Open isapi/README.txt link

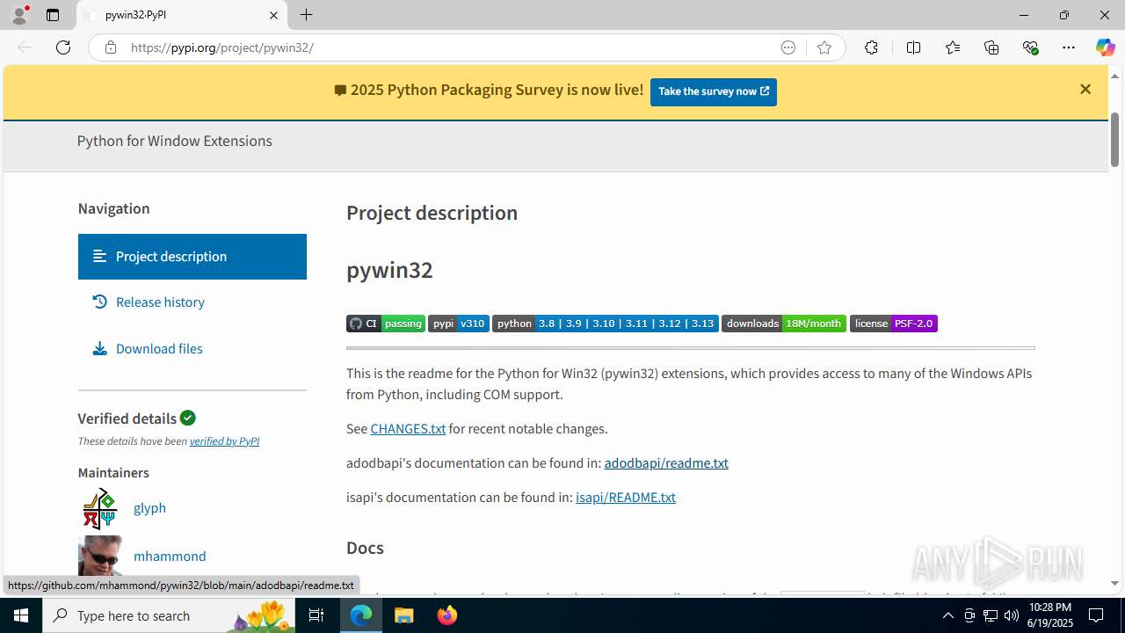626,498
